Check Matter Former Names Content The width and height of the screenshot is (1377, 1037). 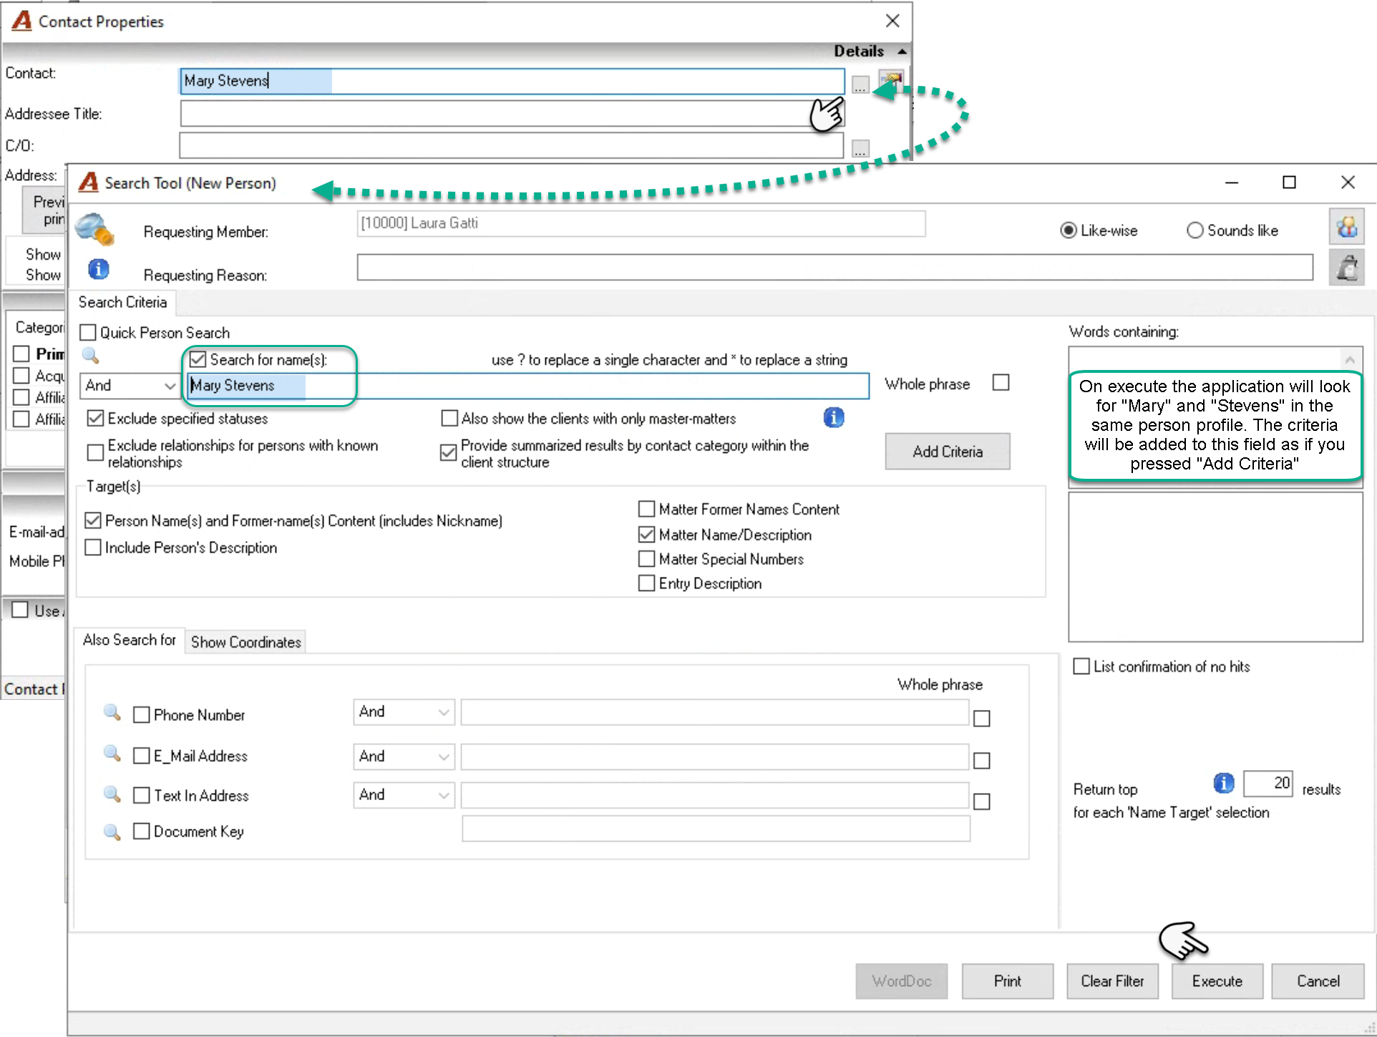[646, 509]
